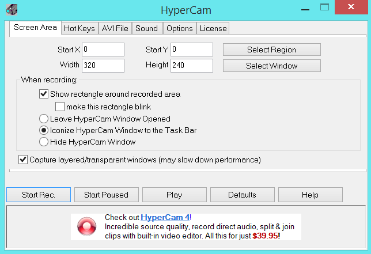Focus the Height field showing 240
The width and height of the screenshot is (371, 254).
(192, 66)
